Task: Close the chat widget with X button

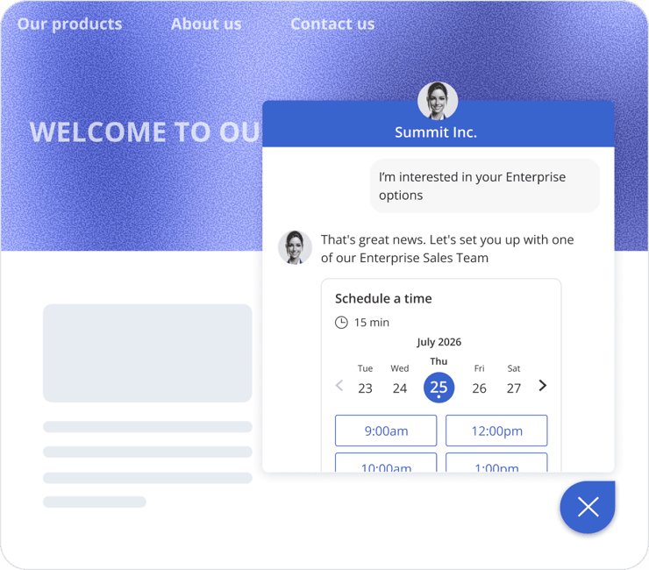Action: tap(588, 507)
